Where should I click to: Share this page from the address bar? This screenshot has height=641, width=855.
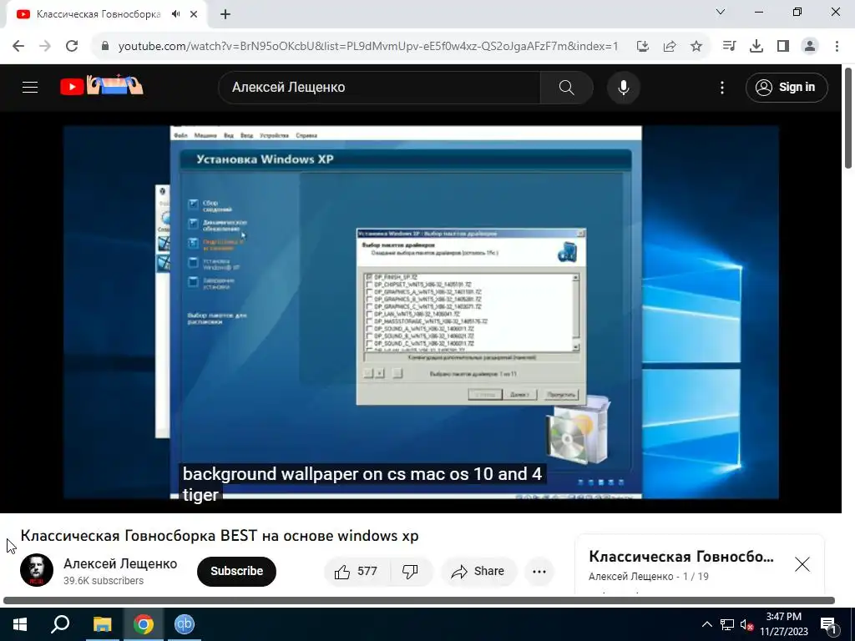670,47
